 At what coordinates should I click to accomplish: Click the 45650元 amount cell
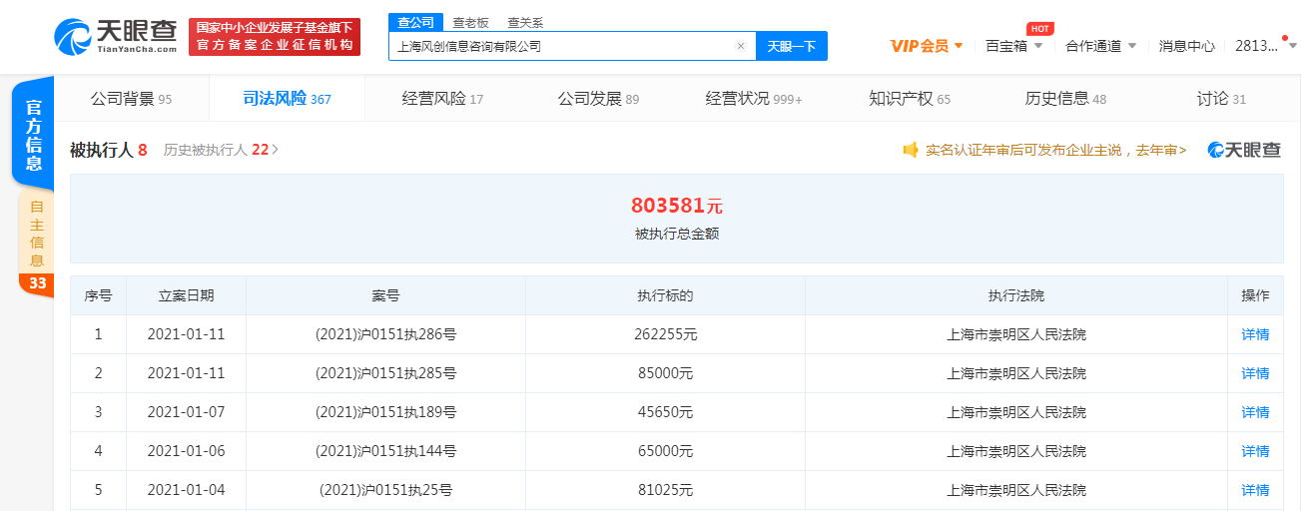[x=665, y=412]
